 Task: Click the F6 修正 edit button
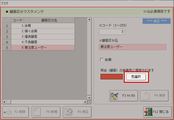(x=77, y=112)
